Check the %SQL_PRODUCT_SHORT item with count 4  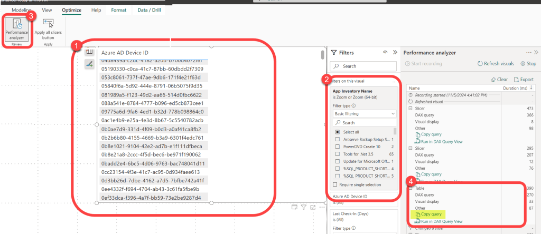point(337,169)
